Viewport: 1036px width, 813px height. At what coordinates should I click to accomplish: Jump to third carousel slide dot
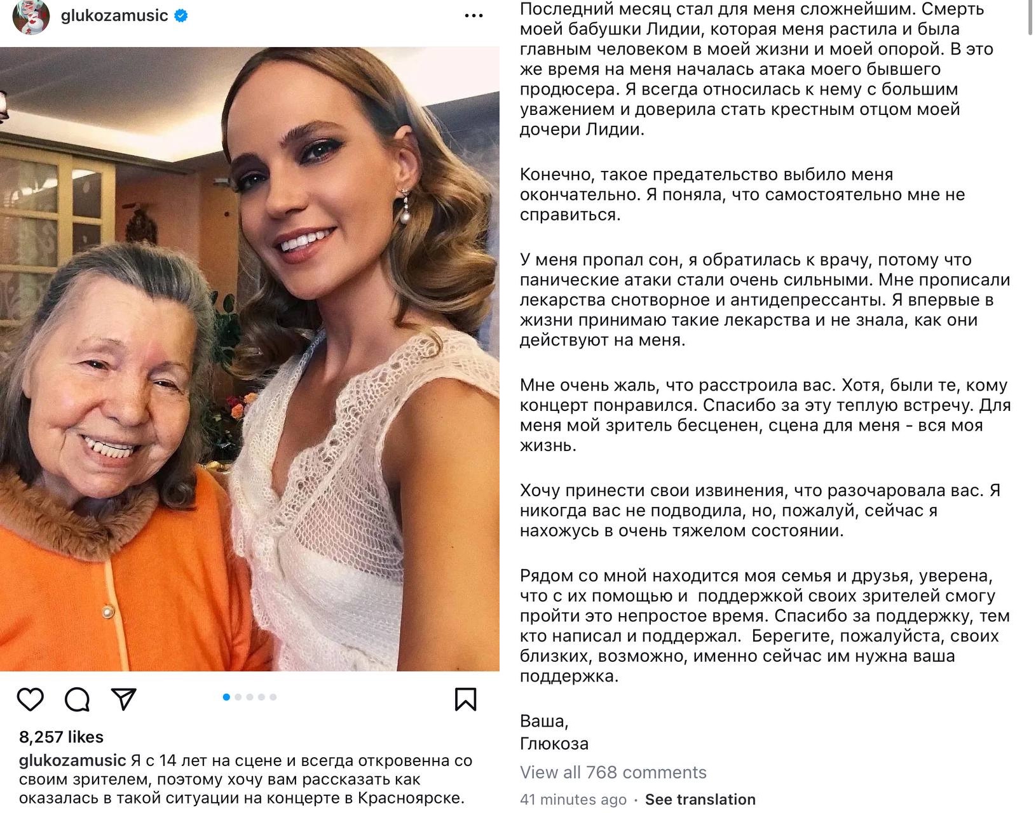coord(250,697)
